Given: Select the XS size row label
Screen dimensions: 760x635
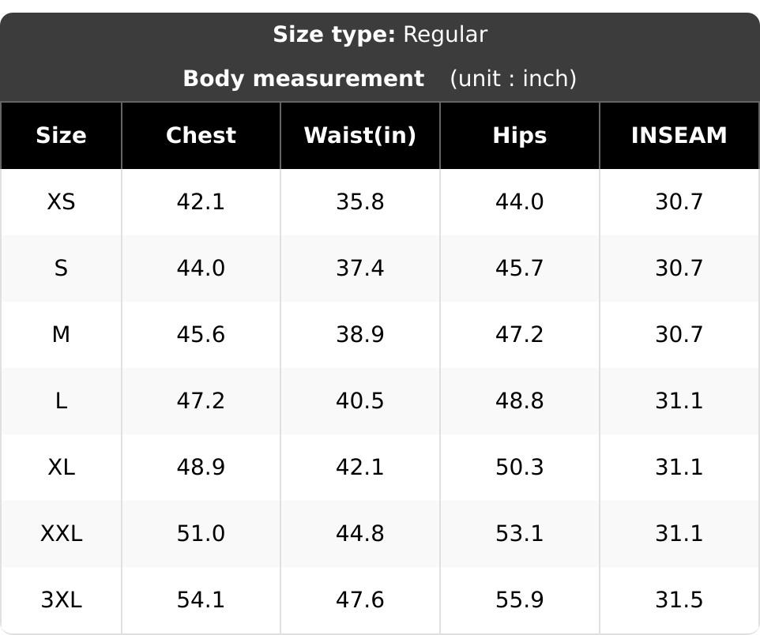Looking at the screenshot, I should pyautogui.click(x=61, y=201).
